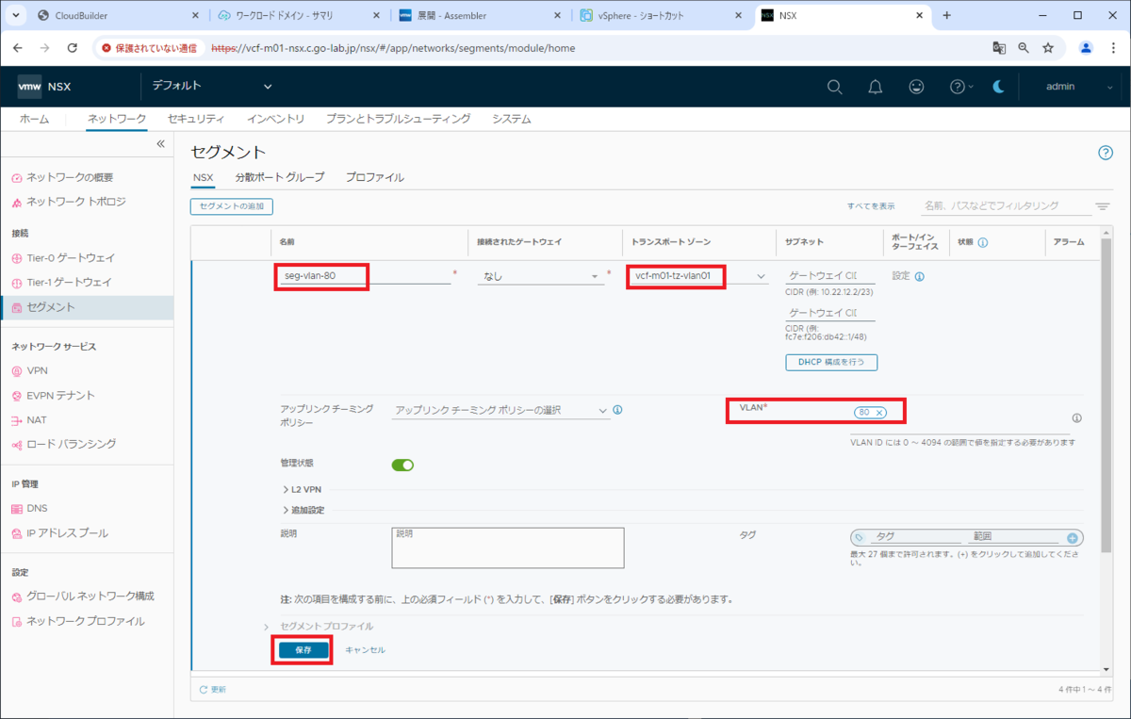This screenshot has width=1131, height=719.
Task: Switch to the インベントリ main tab
Action: click(275, 119)
